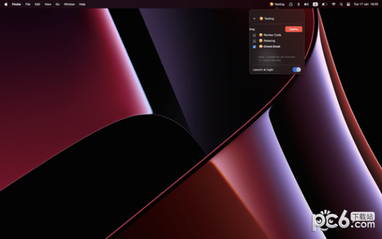Open Spotlight search magnifier icon
This screenshot has width=382, height=239.
click(x=341, y=4)
